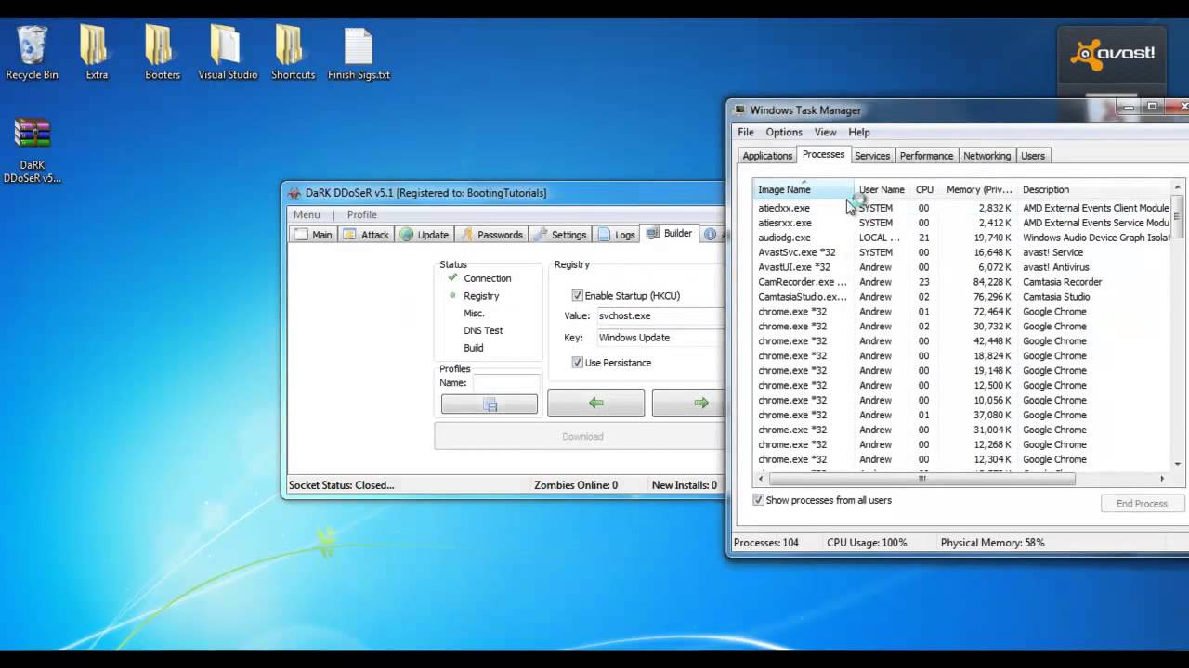This screenshot has width=1189, height=668.
Task: Sort processes by CPU column
Action: coord(924,189)
